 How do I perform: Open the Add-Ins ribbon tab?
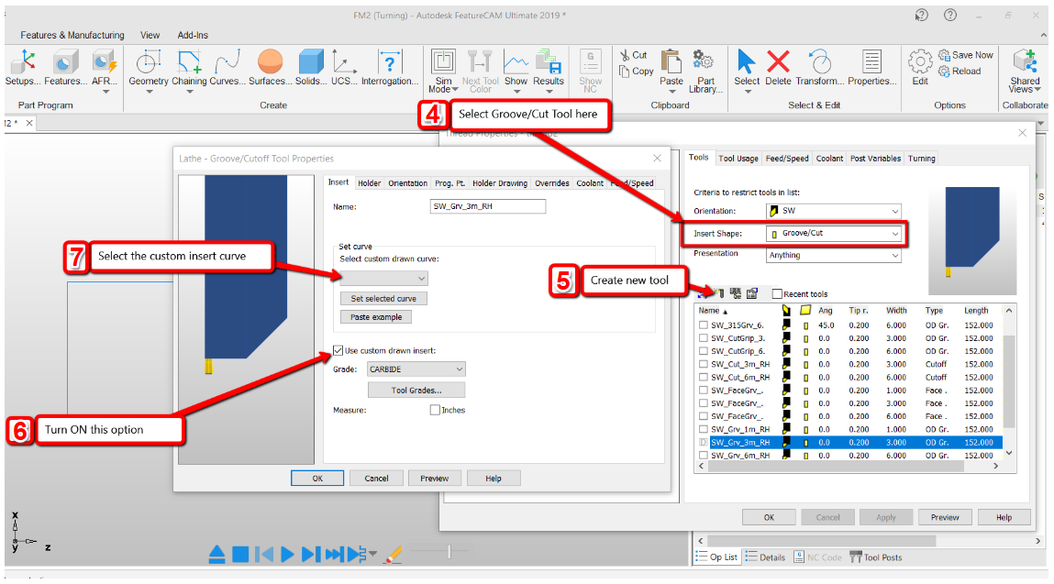[193, 35]
